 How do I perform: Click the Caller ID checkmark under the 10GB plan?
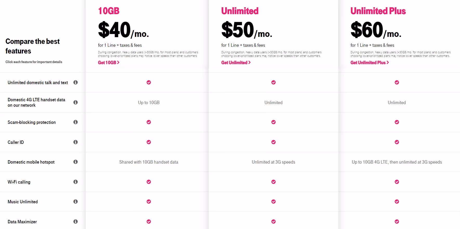click(x=148, y=142)
